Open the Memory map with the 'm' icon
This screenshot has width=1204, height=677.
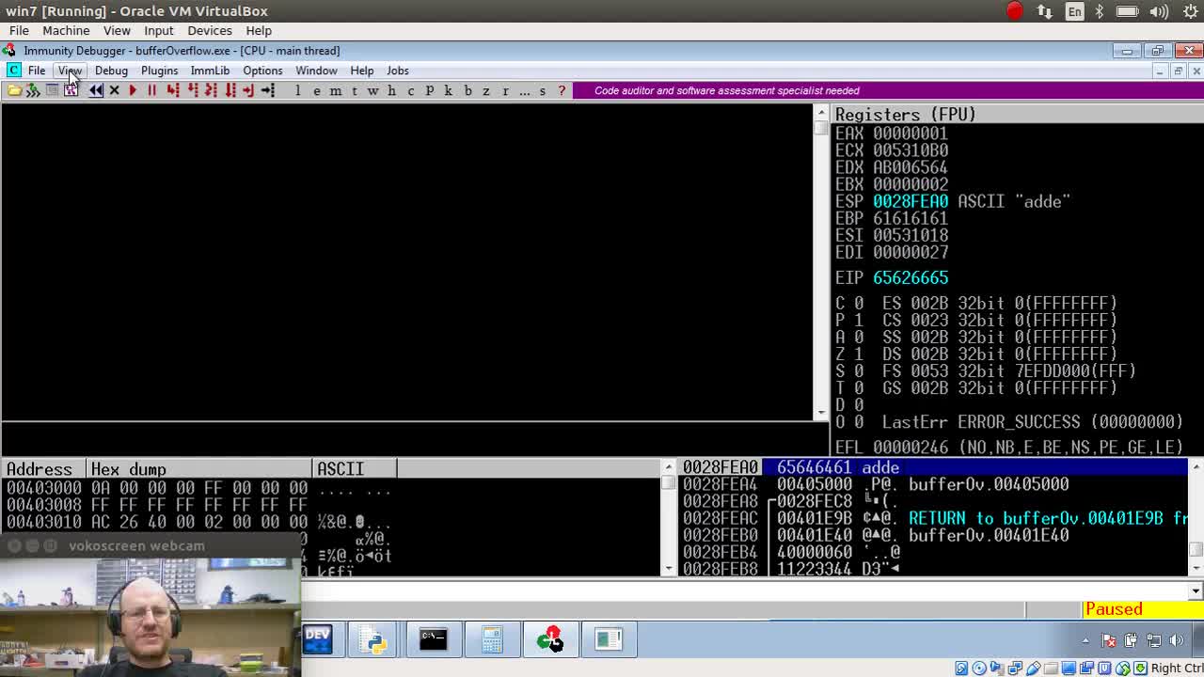click(336, 90)
